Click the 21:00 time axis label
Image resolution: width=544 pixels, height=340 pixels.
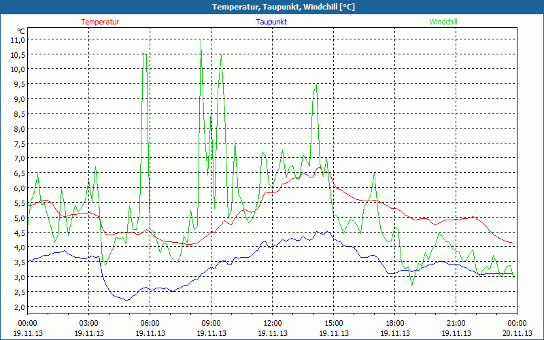click(456, 324)
